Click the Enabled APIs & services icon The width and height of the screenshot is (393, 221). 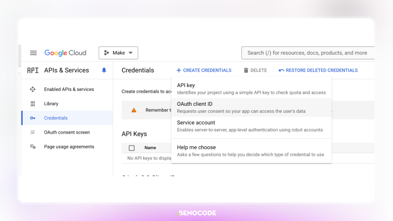(32, 89)
